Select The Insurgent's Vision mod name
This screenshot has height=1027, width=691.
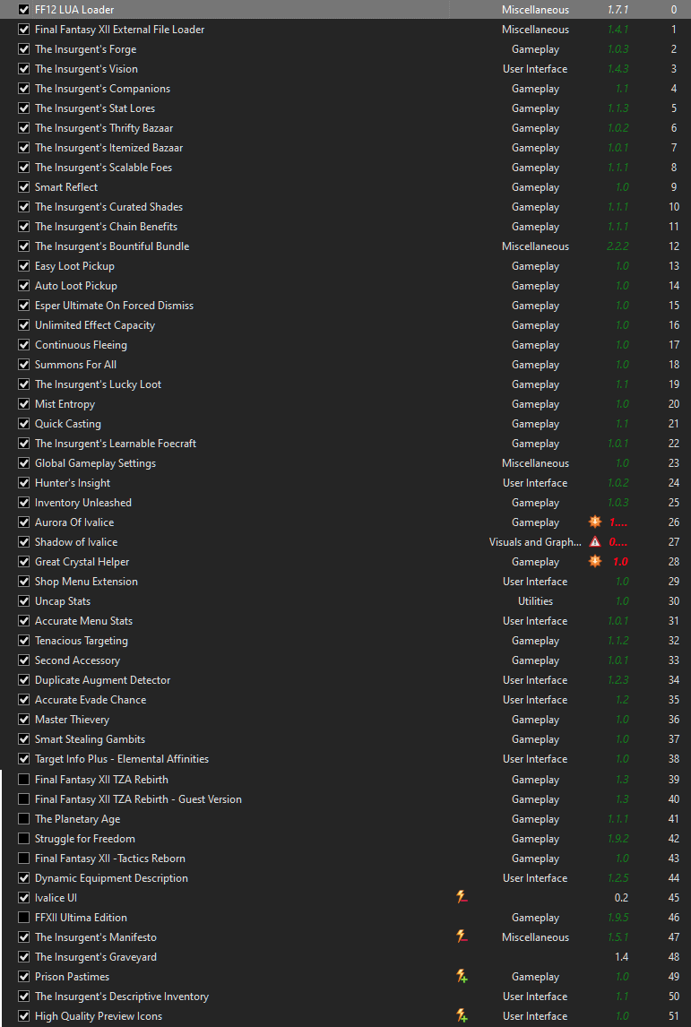tap(86, 69)
